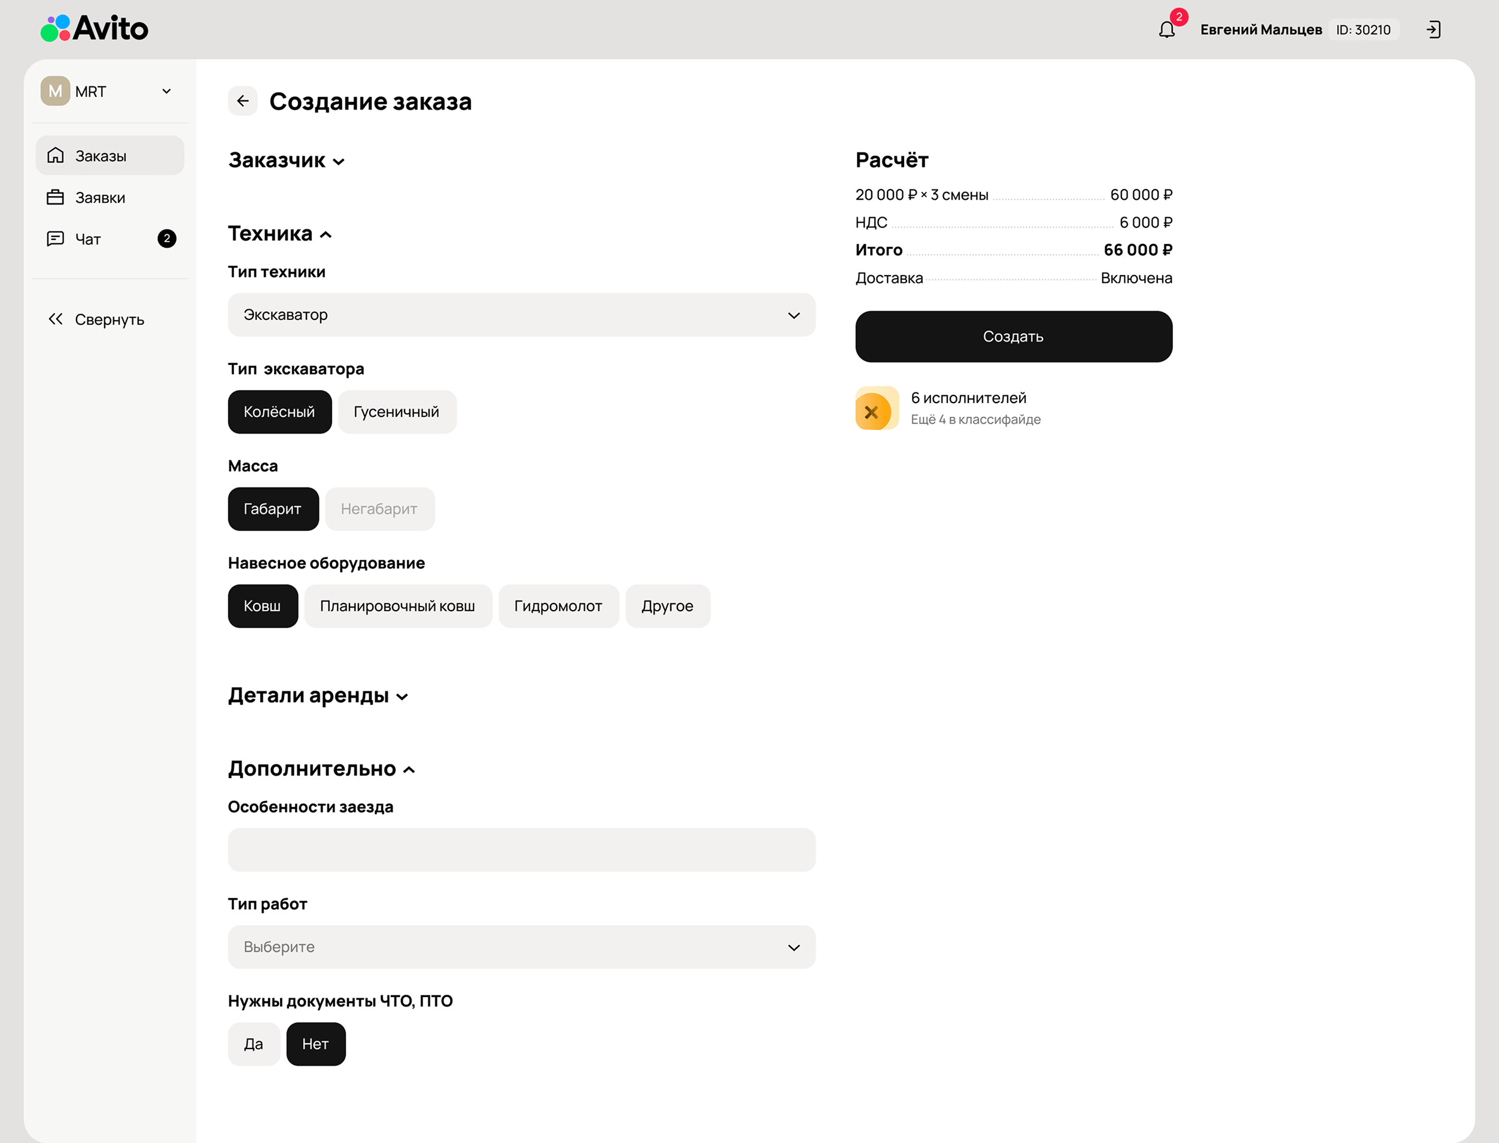Open the Тип работ dropdown

(x=521, y=946)
